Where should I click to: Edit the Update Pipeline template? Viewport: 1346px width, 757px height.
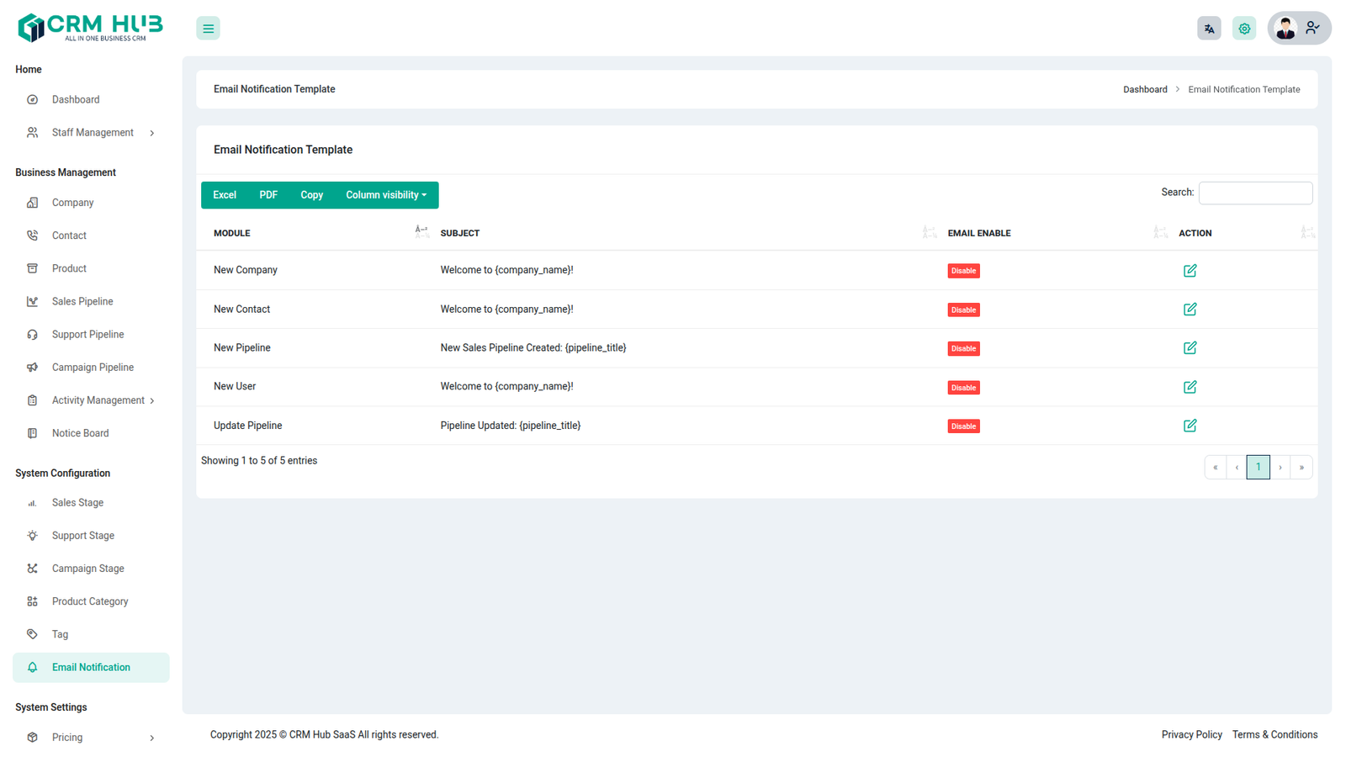[1190, 426]
